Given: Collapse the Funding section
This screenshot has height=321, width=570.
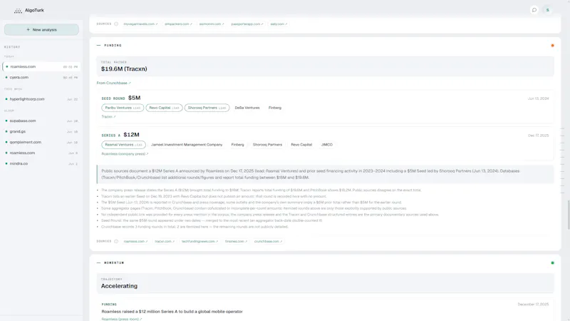Looking at the screenshot, I should pyautogui.click(x=98, y=46).
